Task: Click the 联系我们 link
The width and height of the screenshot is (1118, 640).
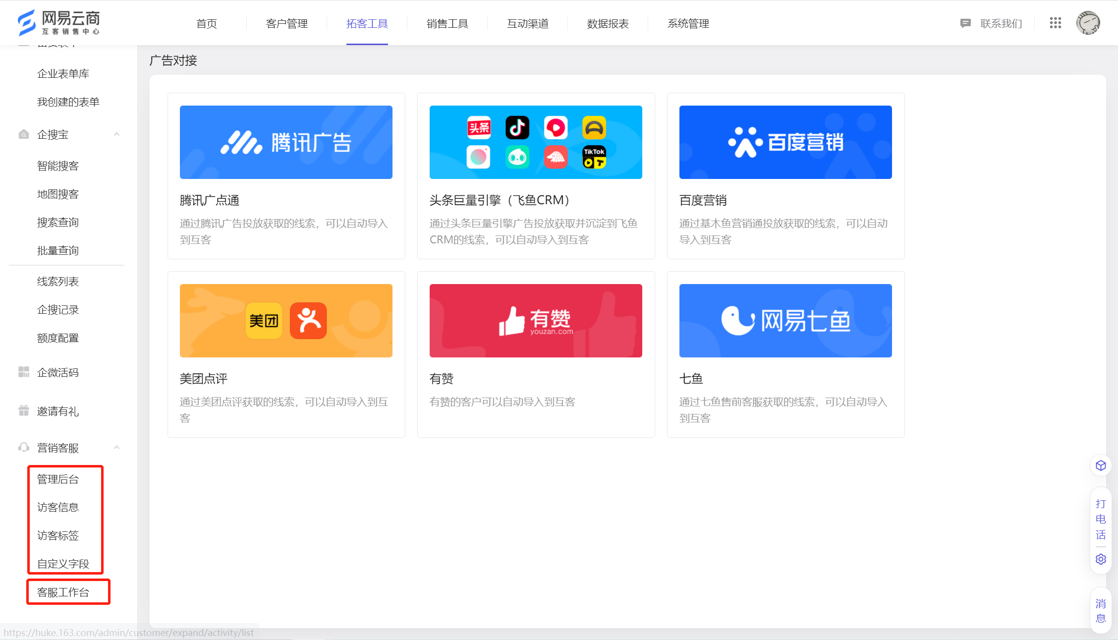Action: point(1001,23)
